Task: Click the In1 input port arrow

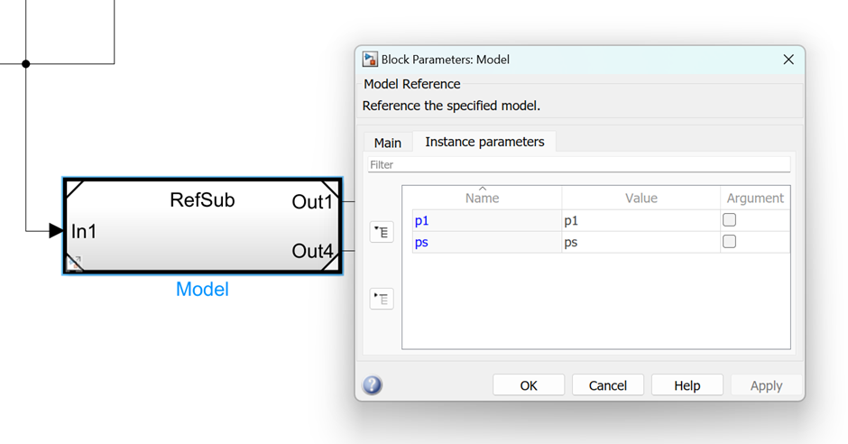Action: point(55,231)
